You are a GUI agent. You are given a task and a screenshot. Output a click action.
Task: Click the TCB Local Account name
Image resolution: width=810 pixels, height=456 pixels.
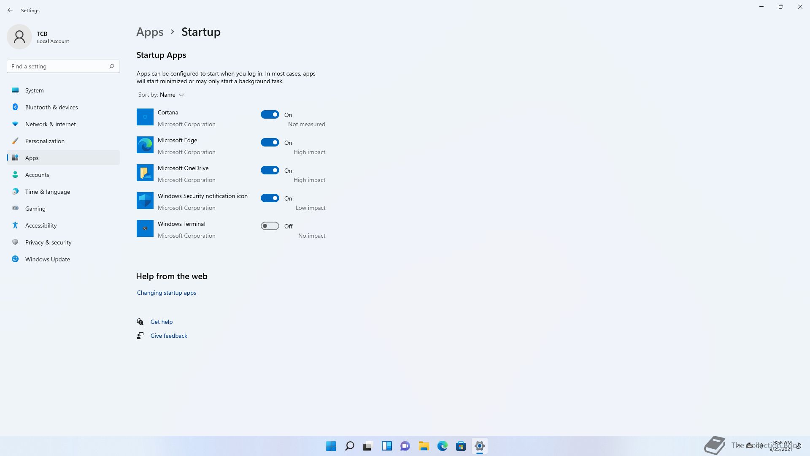point(53,37)
